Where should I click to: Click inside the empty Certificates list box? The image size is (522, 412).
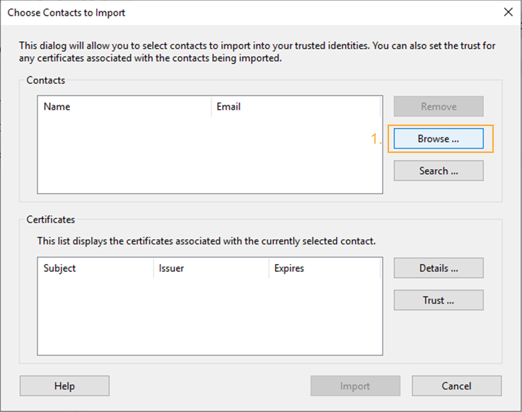210,316
